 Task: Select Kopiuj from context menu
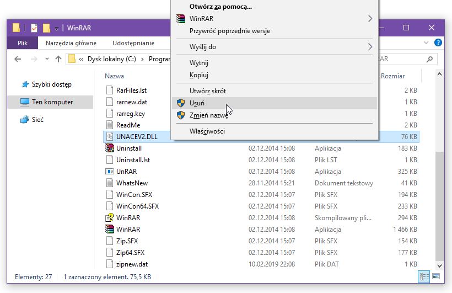(x=199, y=75)
